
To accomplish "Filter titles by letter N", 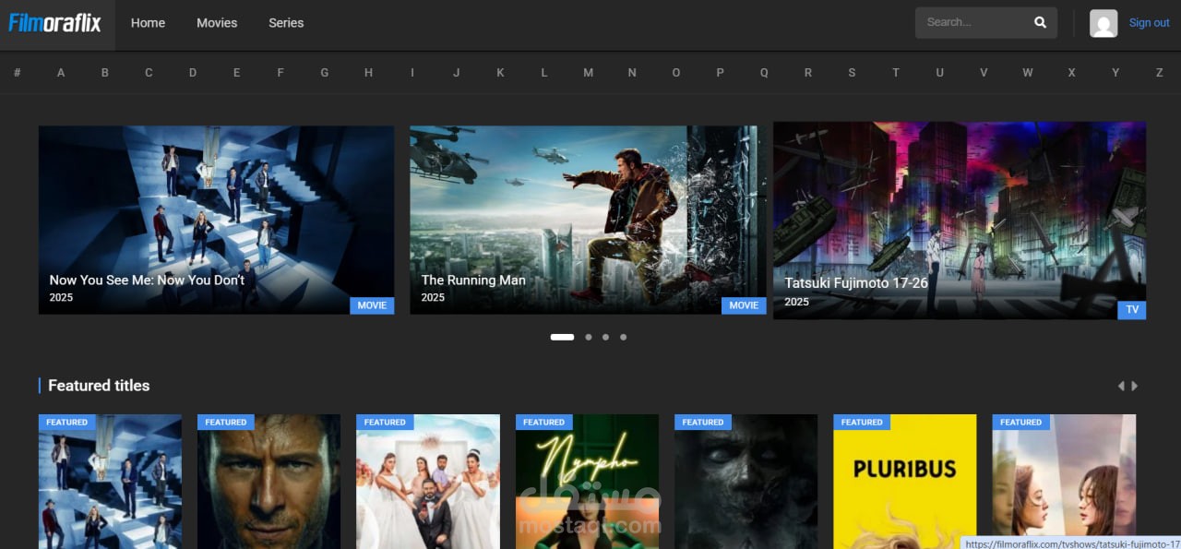I will 632,72.
